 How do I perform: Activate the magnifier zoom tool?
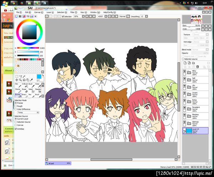[20, 80]
